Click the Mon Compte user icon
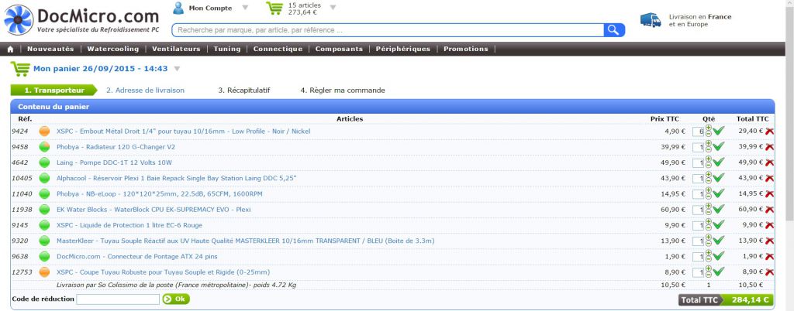The width and height of the screenshot is (794, 311). (178, 8)
